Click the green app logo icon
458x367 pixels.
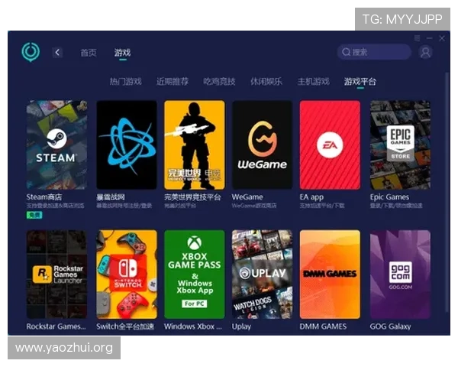click(x=31, y=52)
